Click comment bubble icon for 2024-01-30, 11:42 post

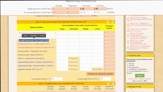point(128,35)
